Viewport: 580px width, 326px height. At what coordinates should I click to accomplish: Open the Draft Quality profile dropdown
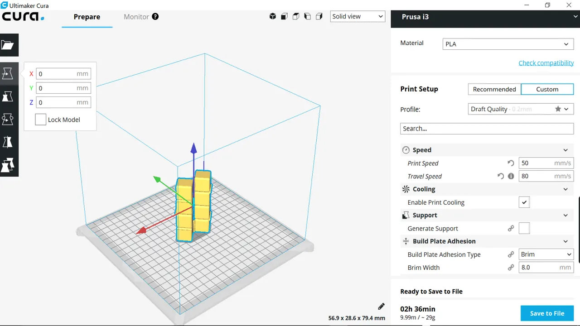(x=521, y=109)
